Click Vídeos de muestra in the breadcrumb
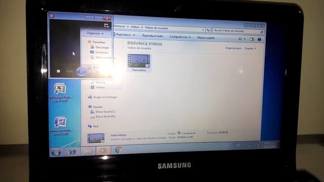 pos(156,28)
